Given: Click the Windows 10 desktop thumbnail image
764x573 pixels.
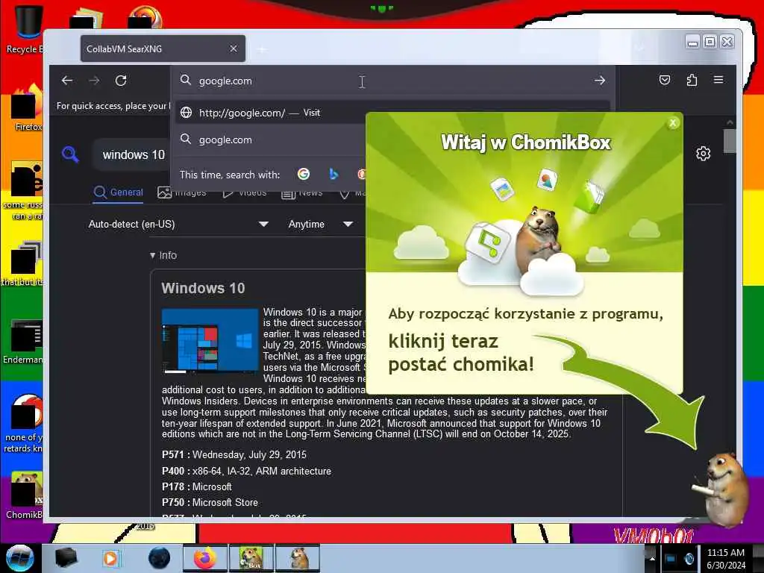Looking at the screenshot, I should (x=210, y=340).
